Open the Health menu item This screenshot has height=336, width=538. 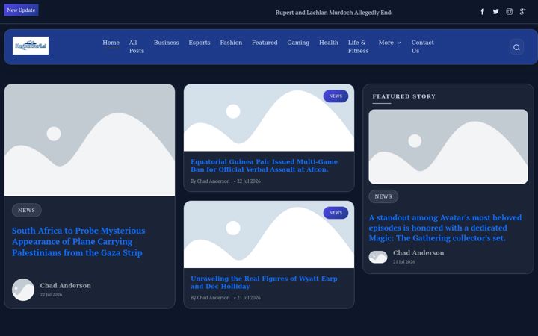pos(328,43)
